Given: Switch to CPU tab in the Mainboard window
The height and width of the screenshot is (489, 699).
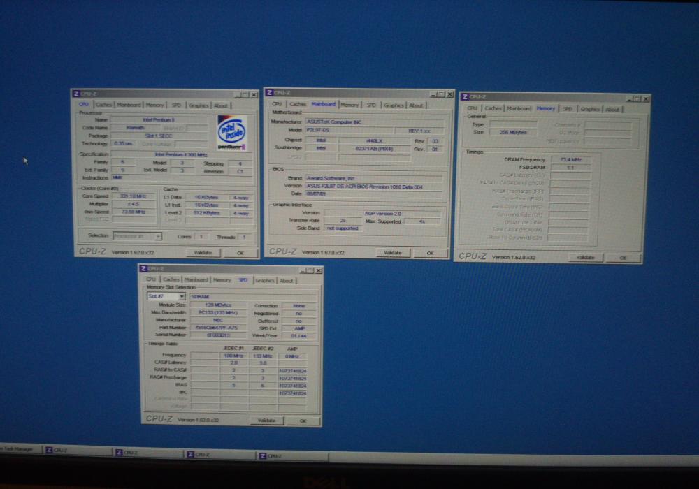Looking at the screenshot, I should tap(276, 104).
